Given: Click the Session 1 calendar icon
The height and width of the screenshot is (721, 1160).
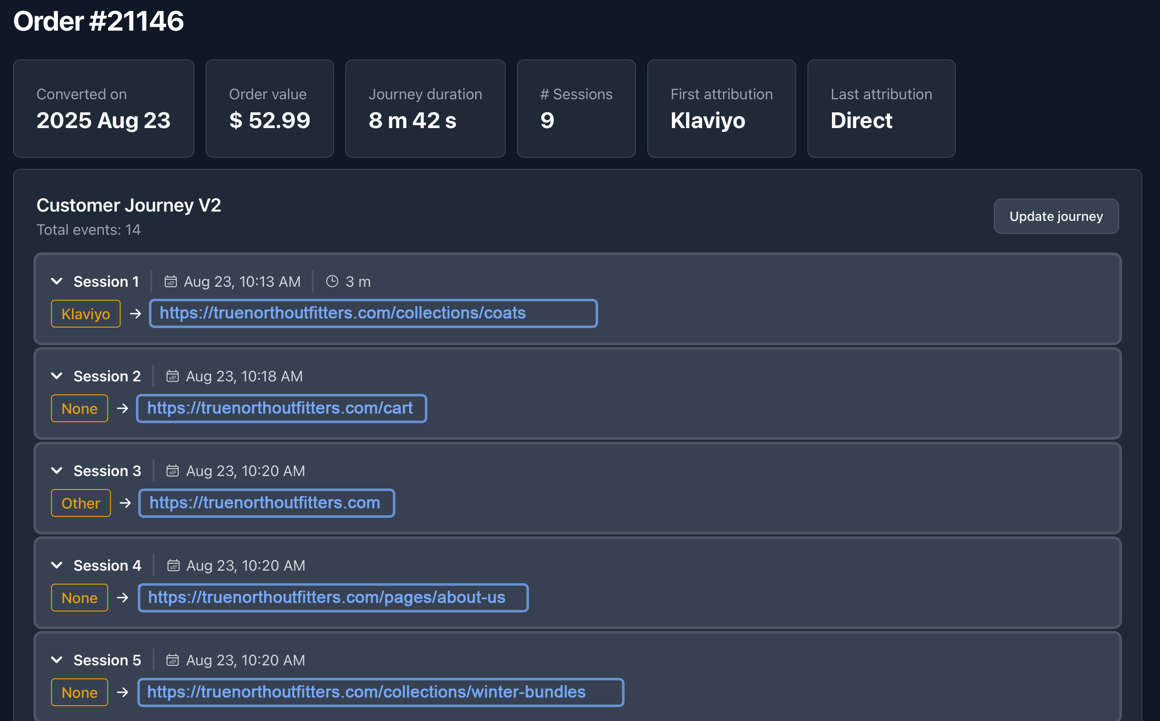Looking at the screenshot, I should pyautogui.click(x=171, y=281).
